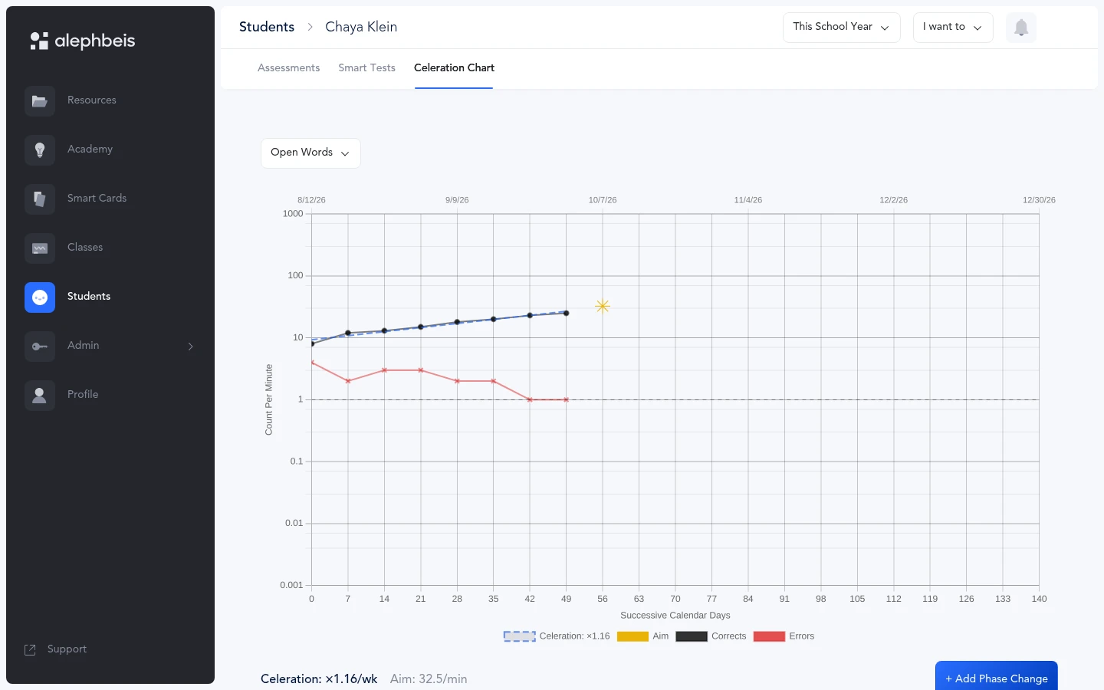Click the yellow aim star marker
The image size is (1104, 690).
603,307
